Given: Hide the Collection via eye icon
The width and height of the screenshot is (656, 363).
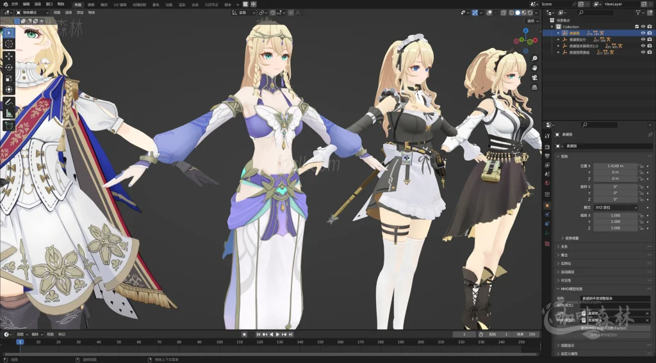Looking at the screenshot, I should tap(643, 27).
